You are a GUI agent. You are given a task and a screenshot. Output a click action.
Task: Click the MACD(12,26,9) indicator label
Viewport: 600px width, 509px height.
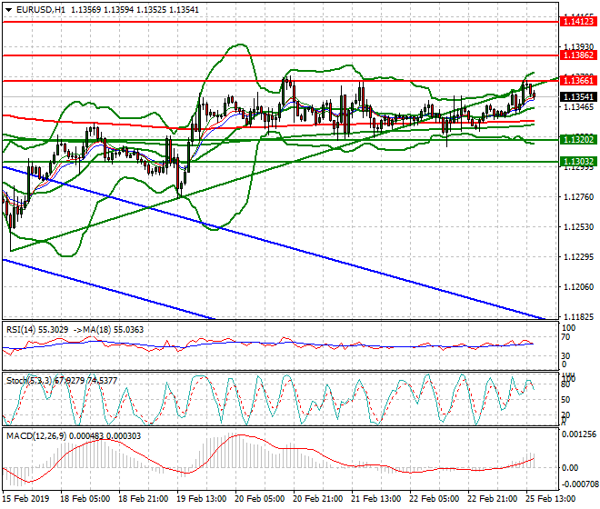point(36,436)
